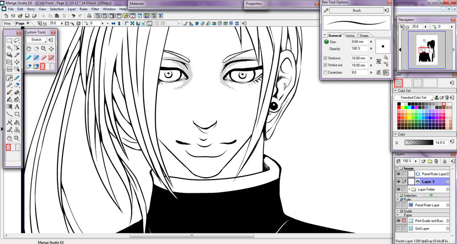Select the Lasso tool in the toolbox

(x=17, y=41)
